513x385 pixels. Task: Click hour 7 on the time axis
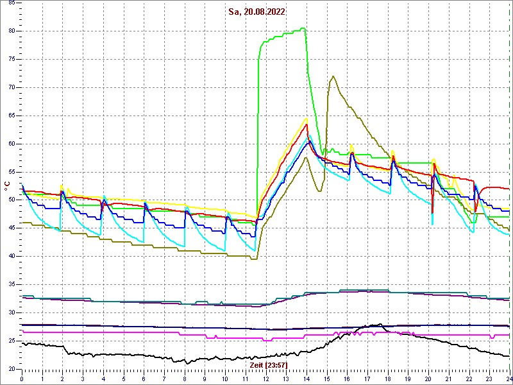click(x=164, y=379)
